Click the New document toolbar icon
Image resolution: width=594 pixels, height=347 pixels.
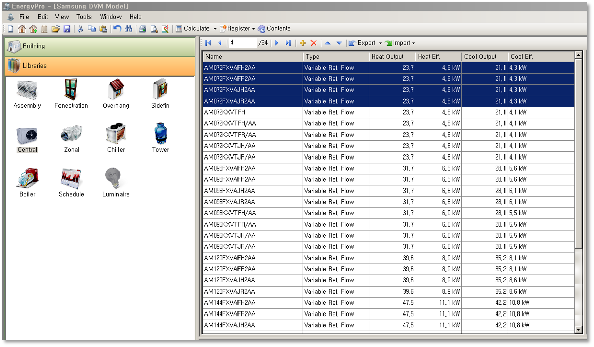tap(11, 29)
